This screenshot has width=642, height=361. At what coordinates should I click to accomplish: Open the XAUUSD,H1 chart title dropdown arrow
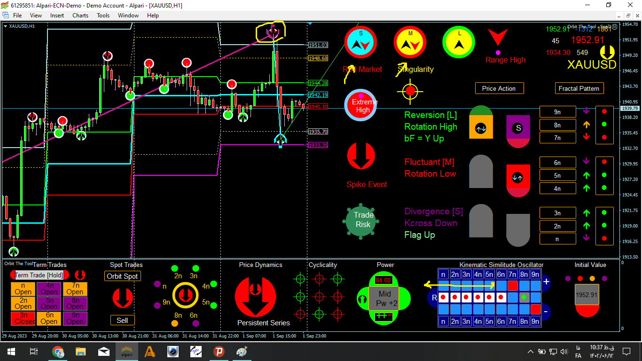pos(5,26)
